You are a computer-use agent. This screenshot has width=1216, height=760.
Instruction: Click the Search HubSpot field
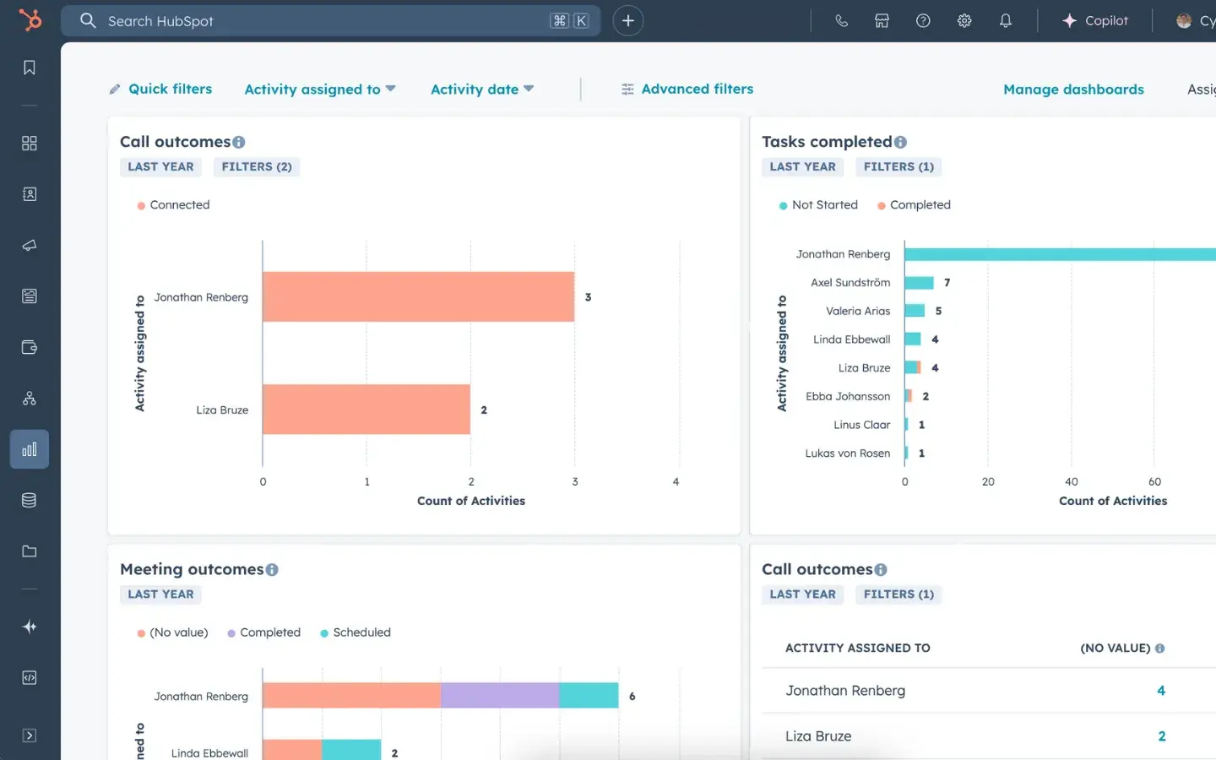(x=330, y=21)
